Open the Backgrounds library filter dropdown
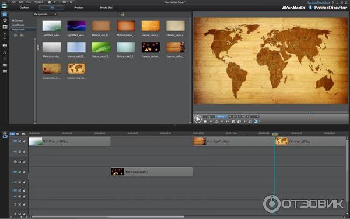 coord(45,14)
